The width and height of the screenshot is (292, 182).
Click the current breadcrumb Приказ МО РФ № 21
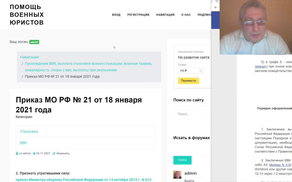pyautogui.click(x=62, y=77)
